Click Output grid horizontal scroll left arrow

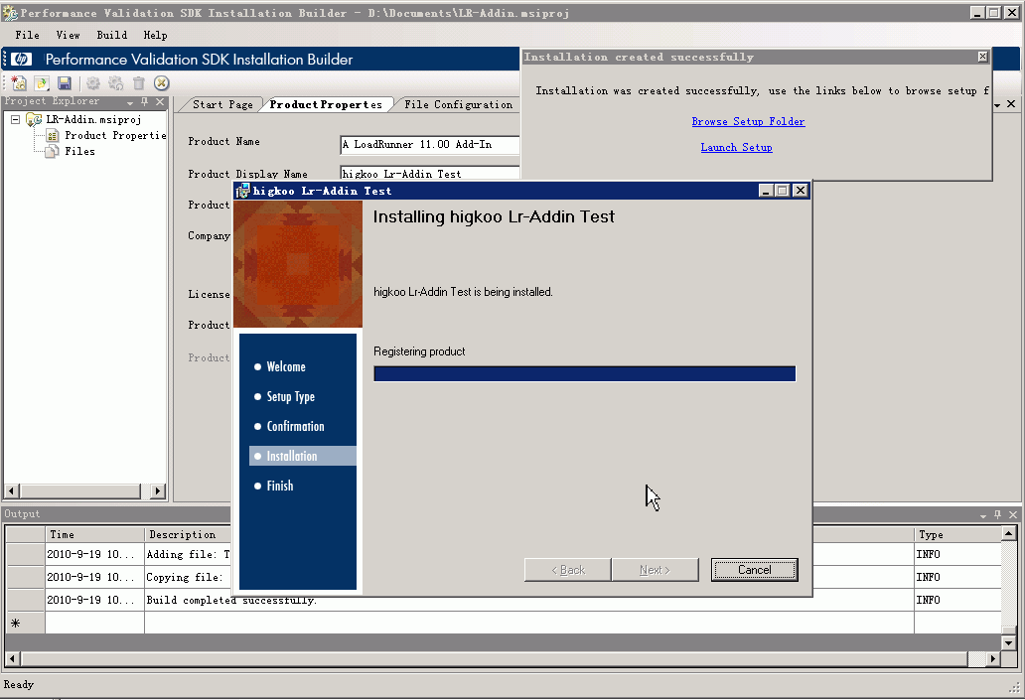click(x=13, y=659)
